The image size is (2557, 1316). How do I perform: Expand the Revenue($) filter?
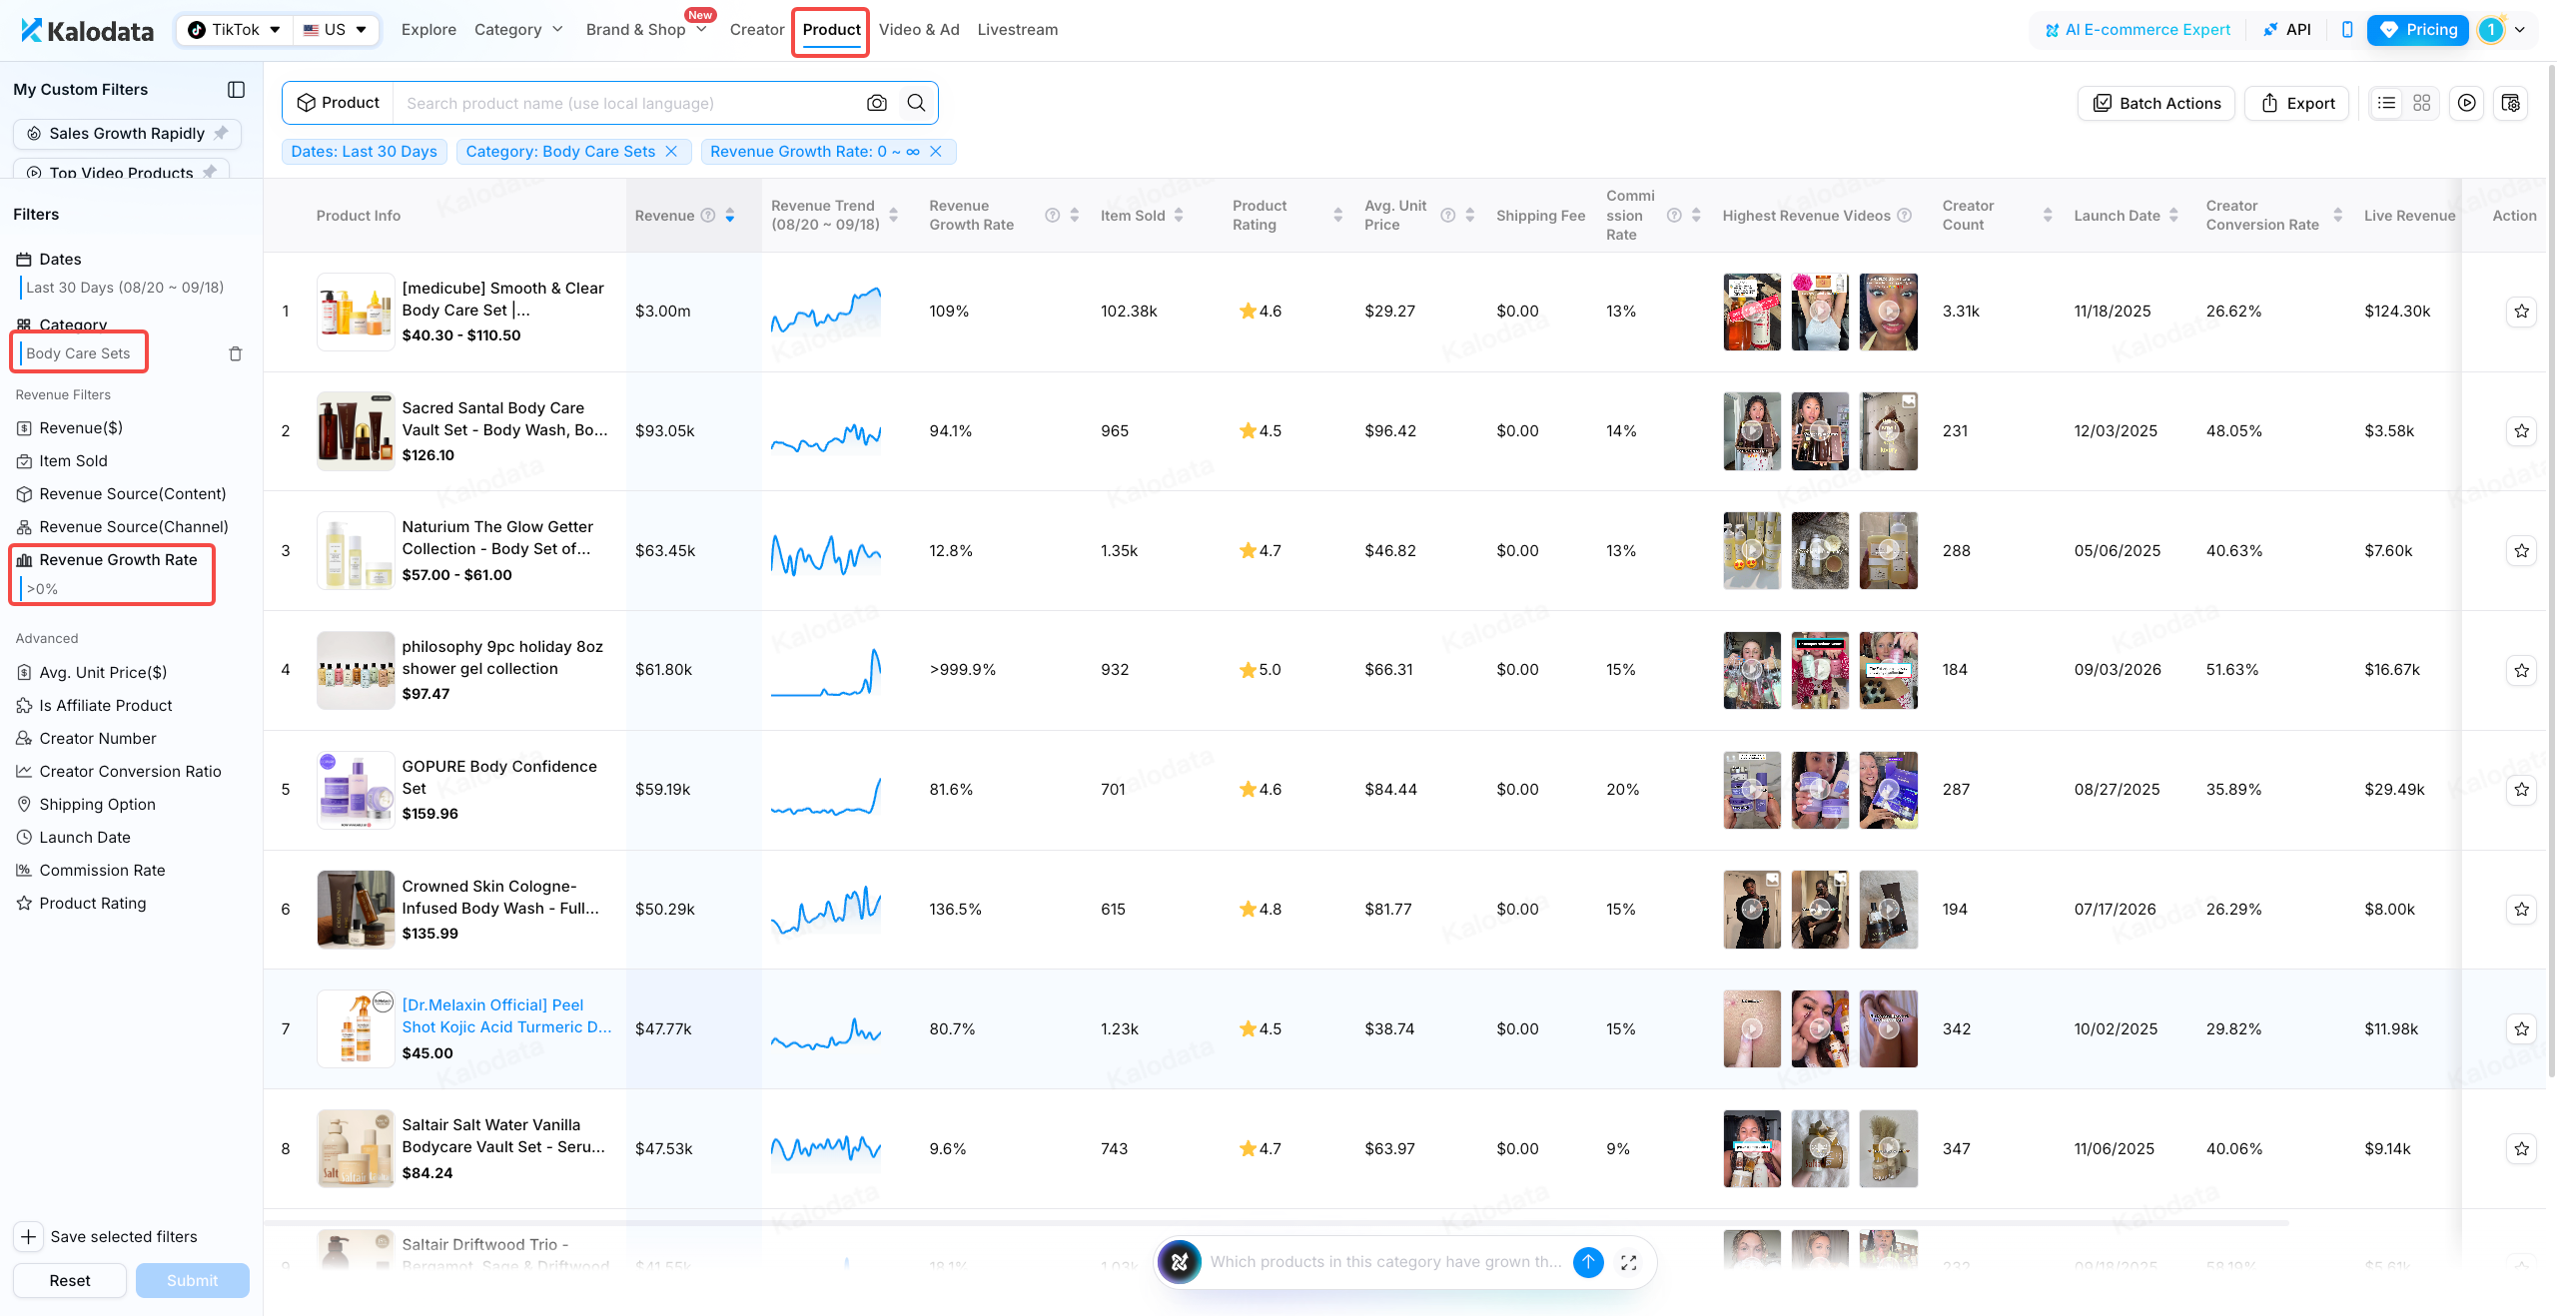(x=81, y=428)
